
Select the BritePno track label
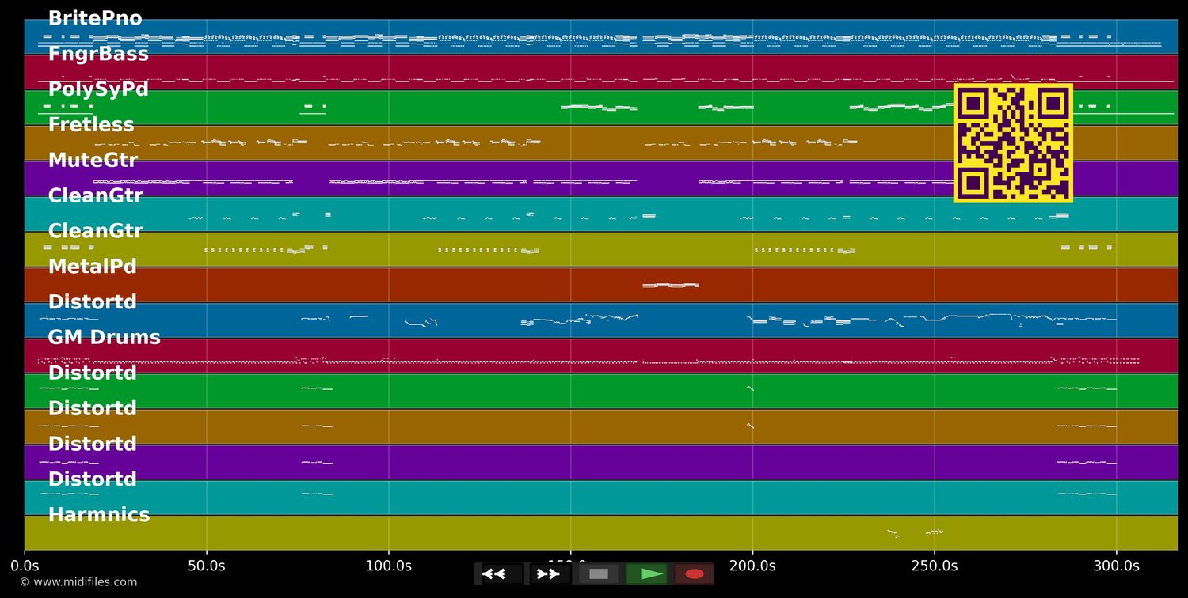click(95, 19)
